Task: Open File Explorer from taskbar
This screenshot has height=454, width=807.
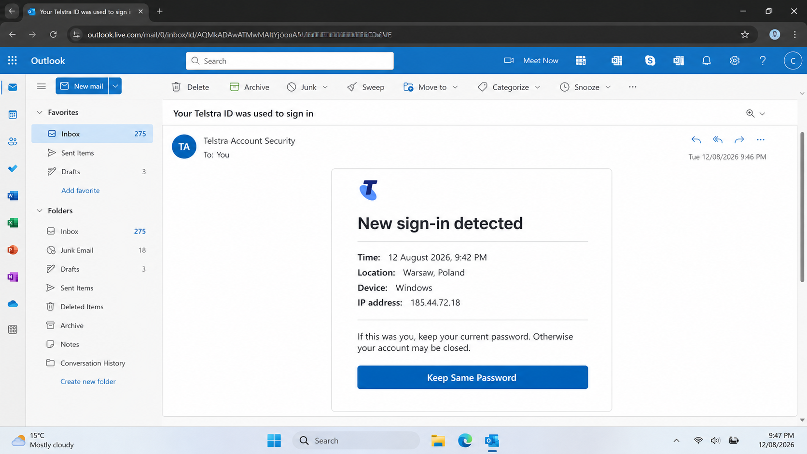Action: point(438,440)
